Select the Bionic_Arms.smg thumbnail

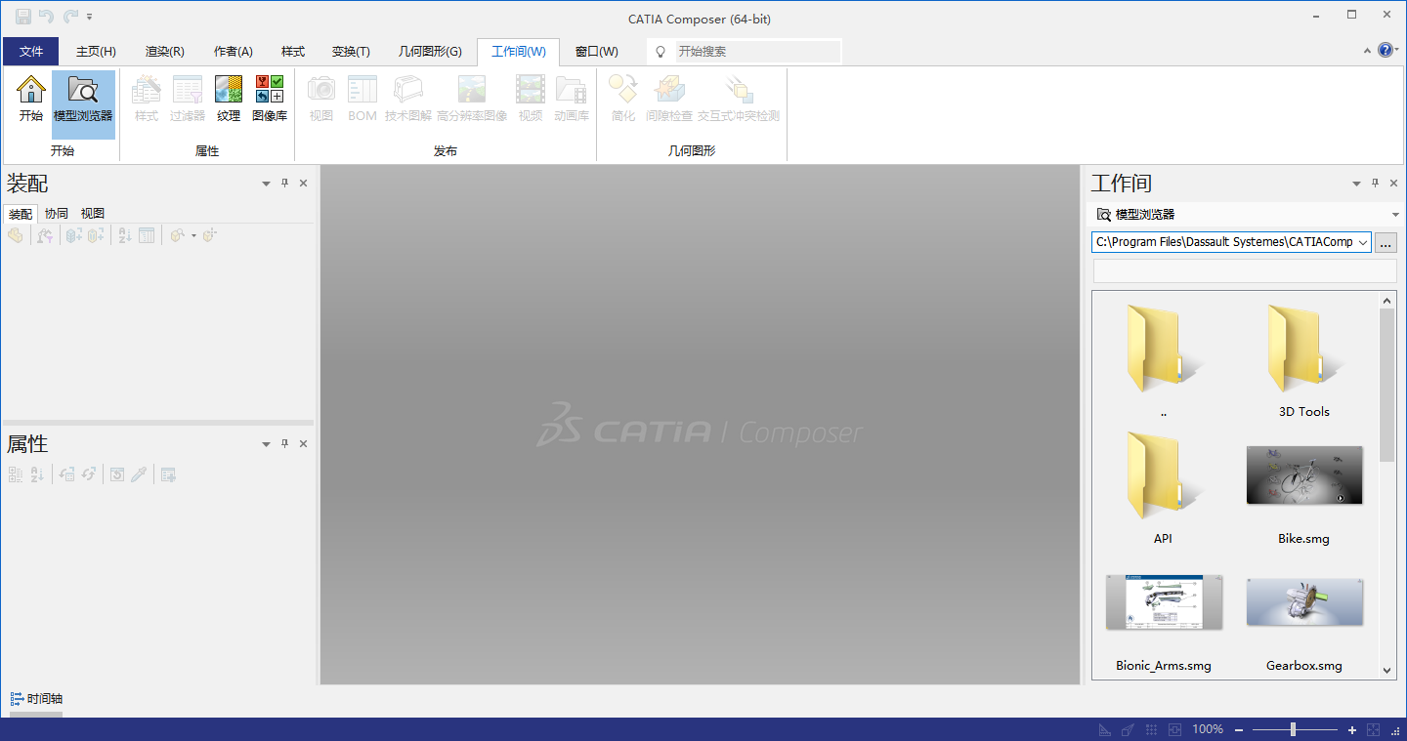point(1164,602)
